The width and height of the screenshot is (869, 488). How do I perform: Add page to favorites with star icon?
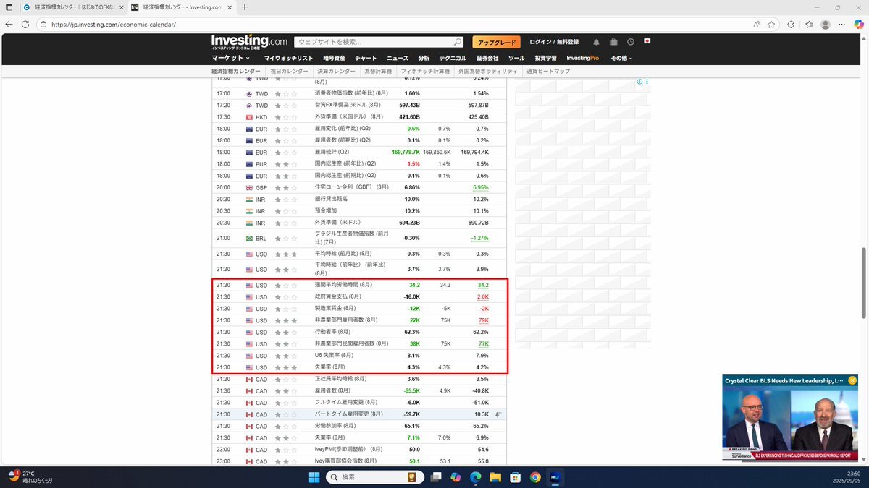pos(771,24)
